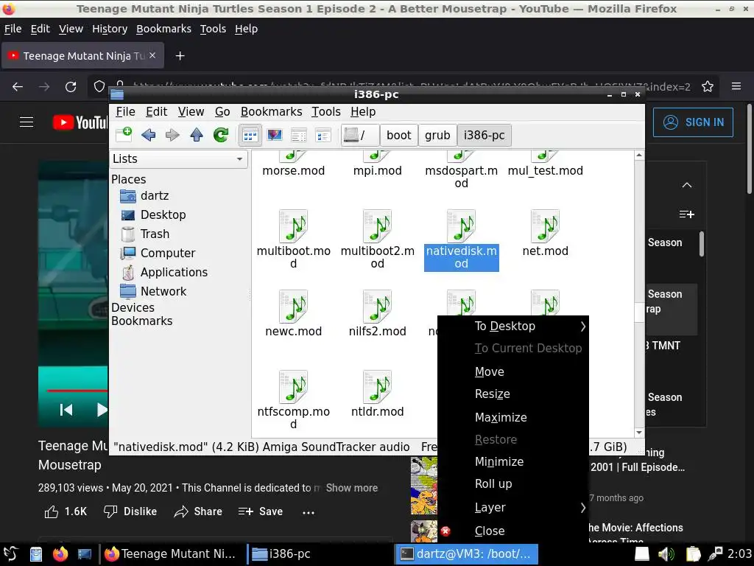Open Firefox hamburger application menu
The image size is (754, 566).
(x=736, y=87)
